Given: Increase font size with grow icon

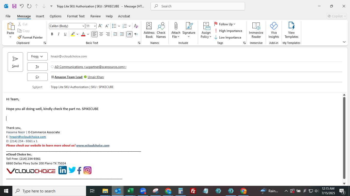Looking at the screenshot, I should (x=100, y=26).
